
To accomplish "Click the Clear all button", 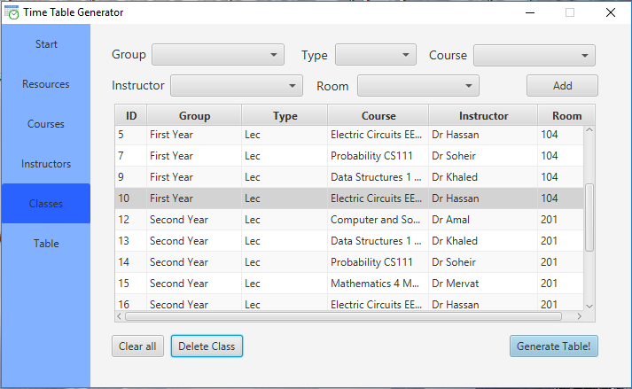I will [137, 346].
